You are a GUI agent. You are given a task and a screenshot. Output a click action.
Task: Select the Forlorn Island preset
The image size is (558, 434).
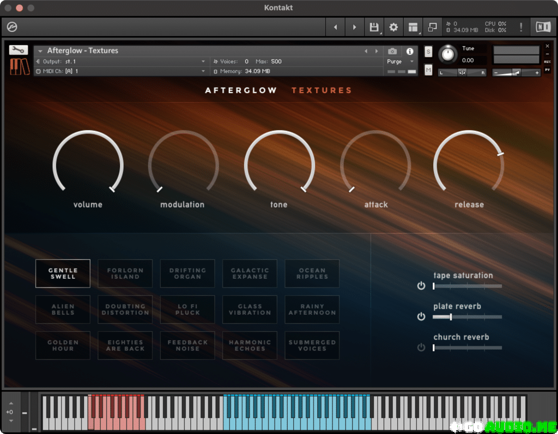pyautogui.click(x=125, y=273)
